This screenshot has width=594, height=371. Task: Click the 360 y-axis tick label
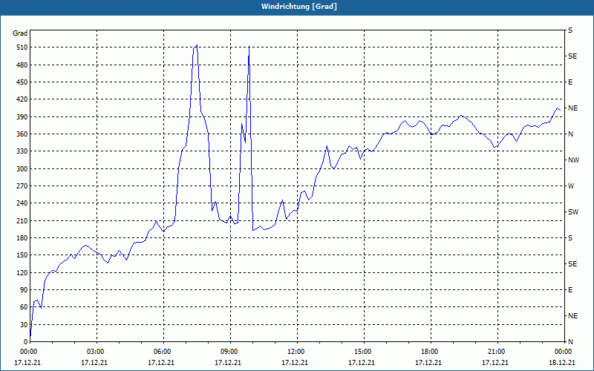pyautogui.click(x=22, y=134)
